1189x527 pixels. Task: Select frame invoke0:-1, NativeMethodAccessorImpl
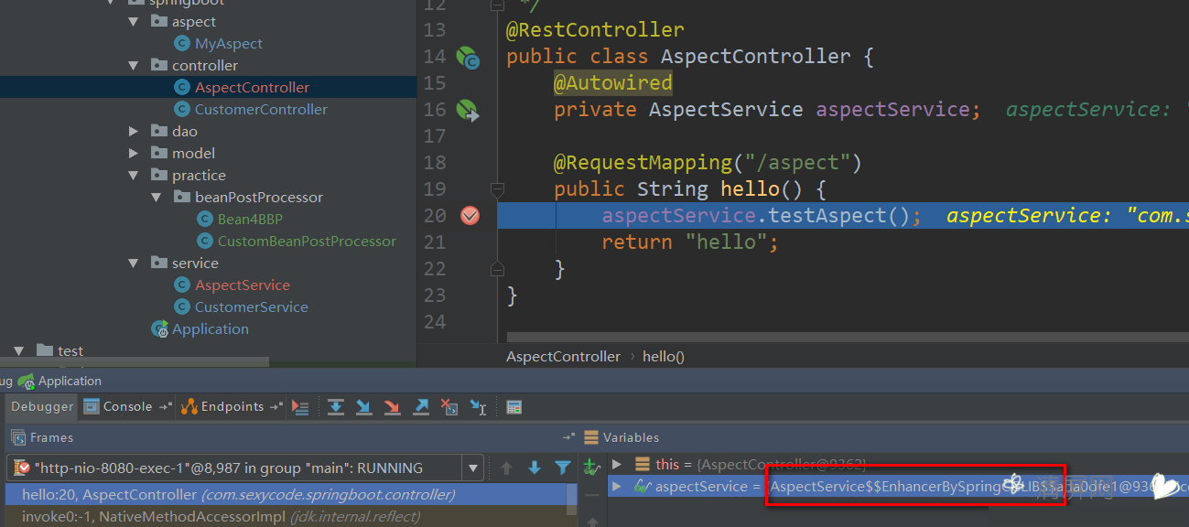click(x=284, y=517)
